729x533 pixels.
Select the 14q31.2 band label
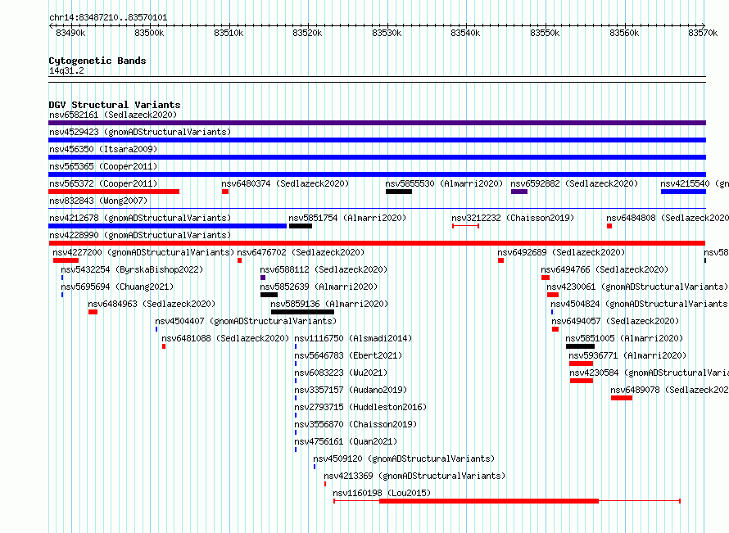click(x=66, y=70)
